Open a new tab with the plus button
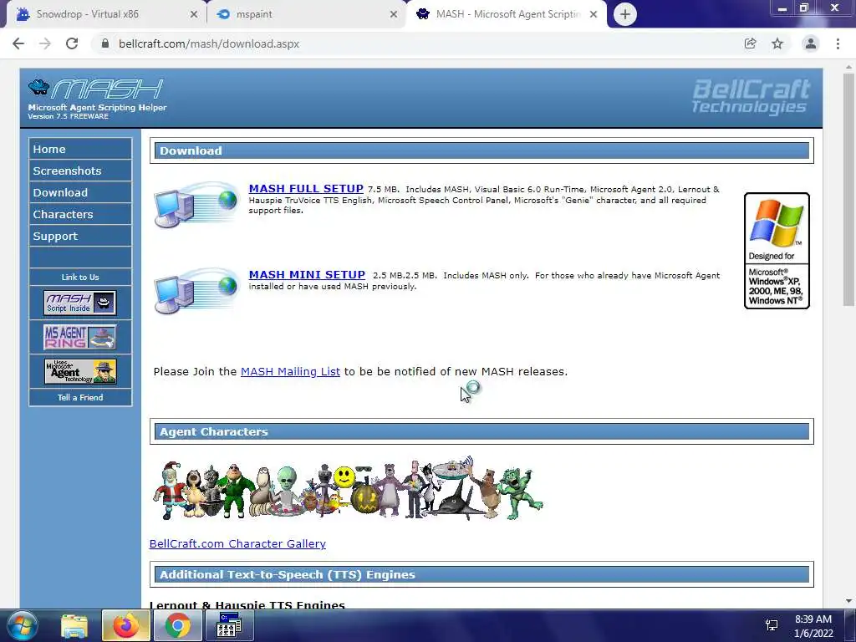Image resolution: width=856 pixels, height=642 pixels. pyautogui.click(x=625, y=14)
